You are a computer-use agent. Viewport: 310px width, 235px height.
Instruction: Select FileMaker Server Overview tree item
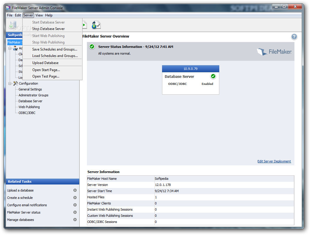tap(15, 42)
